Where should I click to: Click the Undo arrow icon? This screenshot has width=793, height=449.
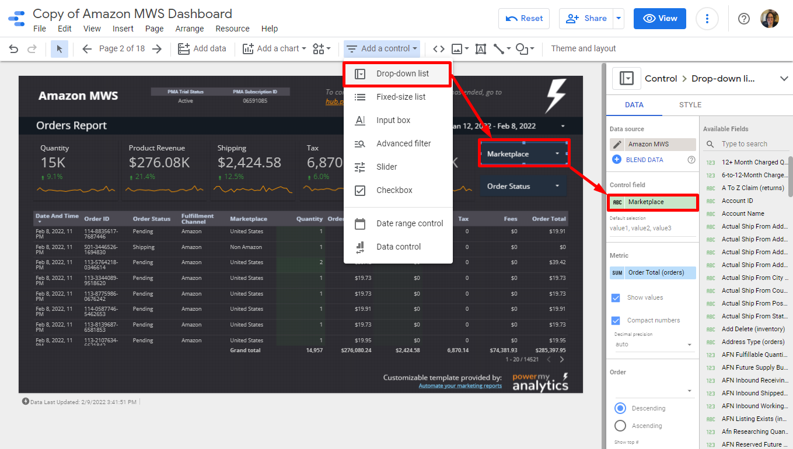(x=13, y=49)
